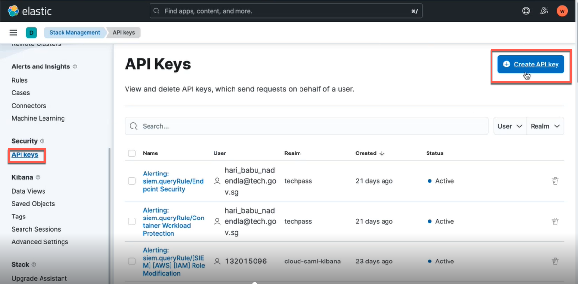Click the Alerts and Insights help icon
The image size is (578, 284).
[x=75, y=67]
